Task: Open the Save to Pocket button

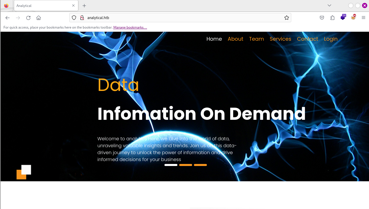Action: [x=322, y=18]
